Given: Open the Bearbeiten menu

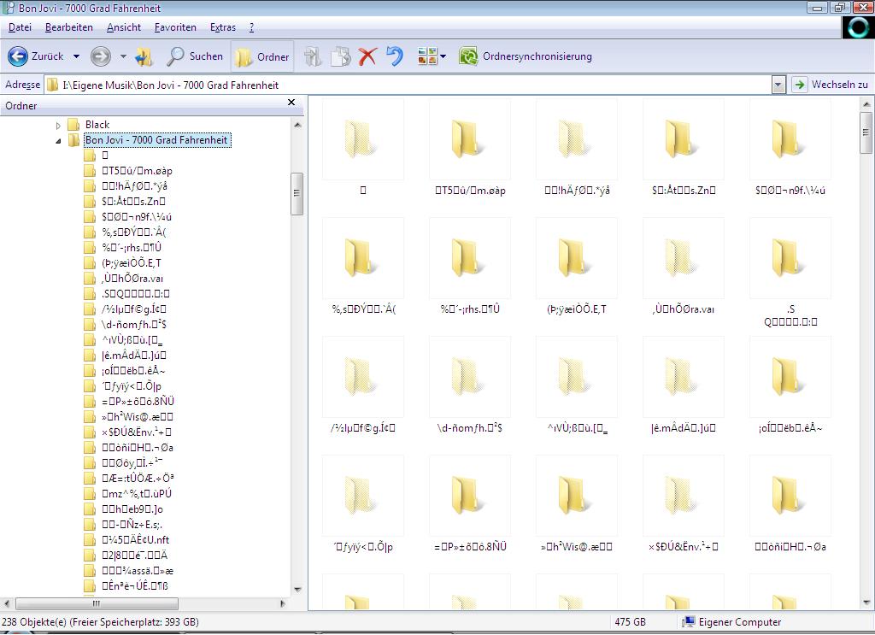Looking at the screenshot, I should coord(69,27).
